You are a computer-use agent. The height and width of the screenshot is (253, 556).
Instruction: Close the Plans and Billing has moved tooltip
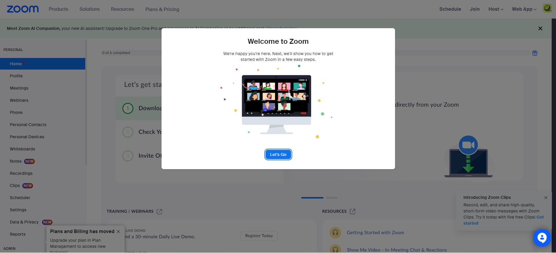coord(118,232)
